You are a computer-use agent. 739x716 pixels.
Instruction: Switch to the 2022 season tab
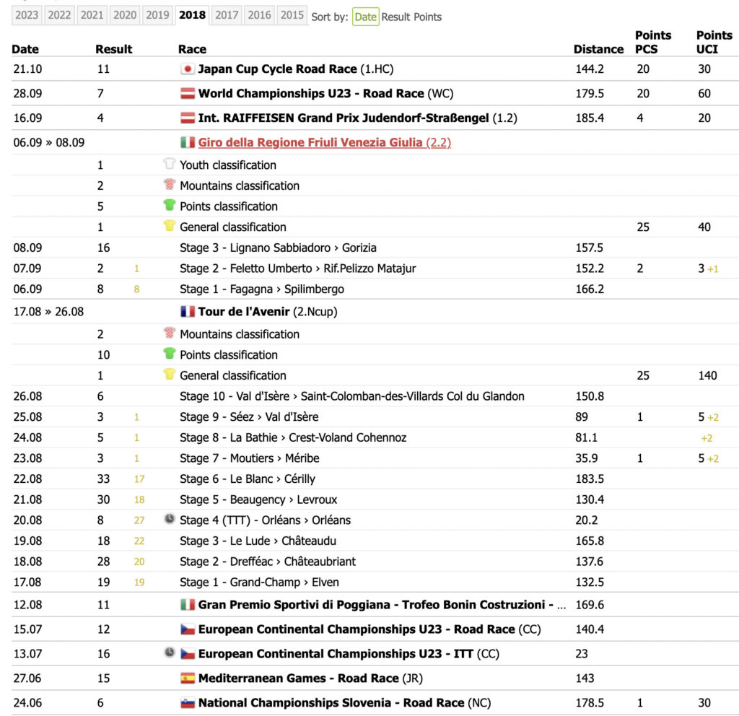point(59,15)
